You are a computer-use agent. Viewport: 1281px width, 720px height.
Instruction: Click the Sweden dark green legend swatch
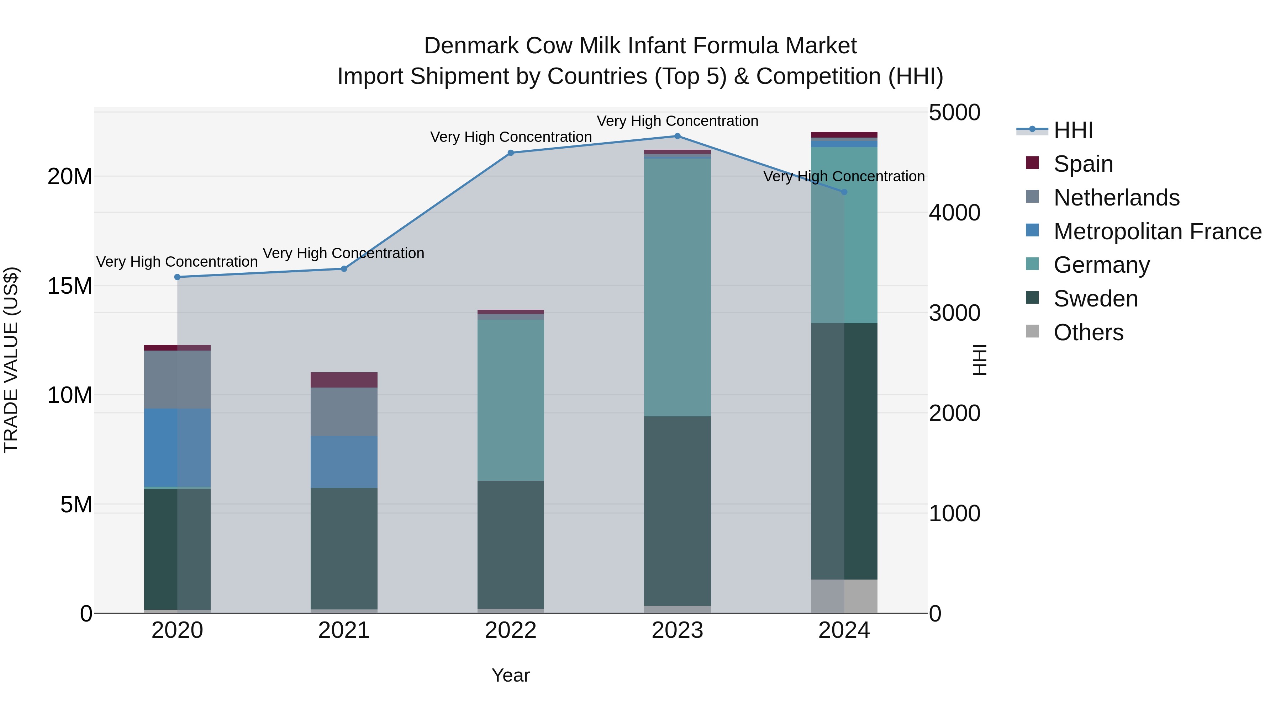(x=1032, y=298)
